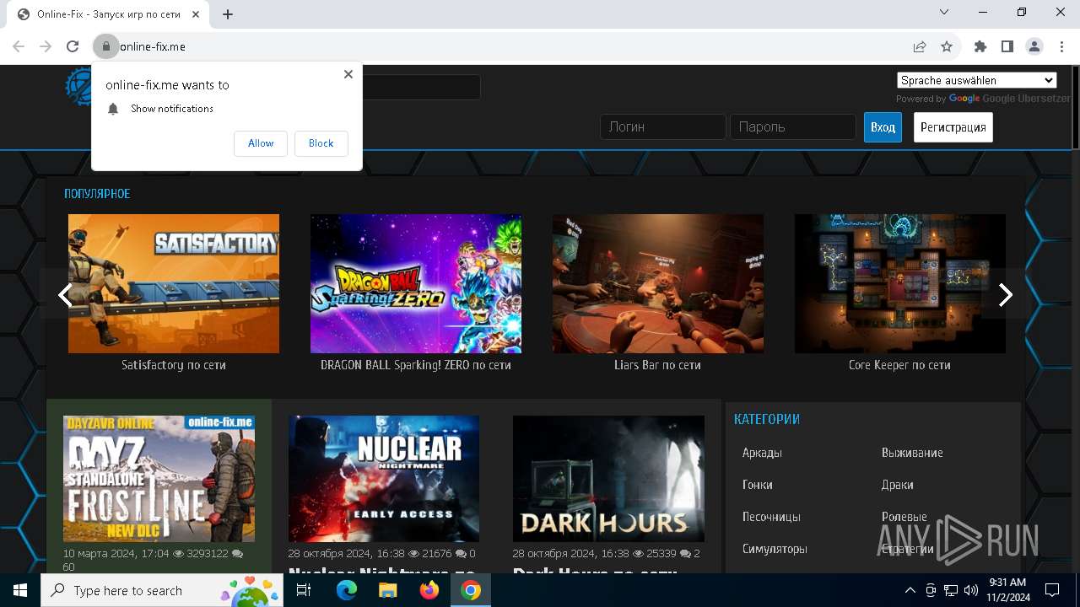This screenshot has height=607, width=1080.
Task: Open the notification center icon
Action: point(1052,590)
